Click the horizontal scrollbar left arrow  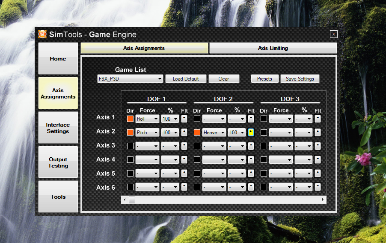click(x=125, y=200)
